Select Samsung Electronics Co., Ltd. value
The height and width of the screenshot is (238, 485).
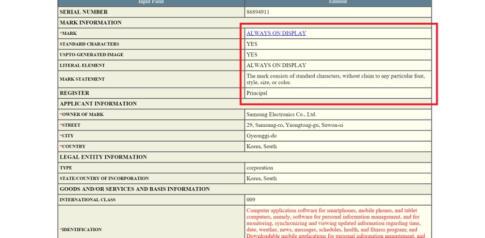pos(281,115)
